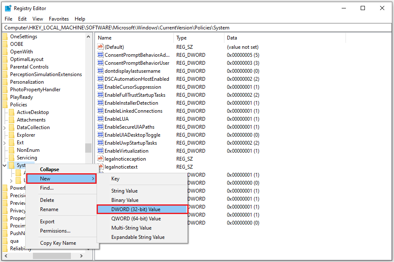This screenshot has height=262, width=394.
Task: Click the Explorer folder icon
Action: coord(11,135)
